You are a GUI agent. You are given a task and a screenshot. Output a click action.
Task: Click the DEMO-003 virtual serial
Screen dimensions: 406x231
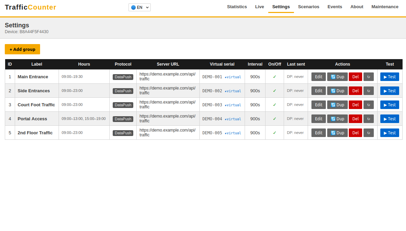pos(212,105)
